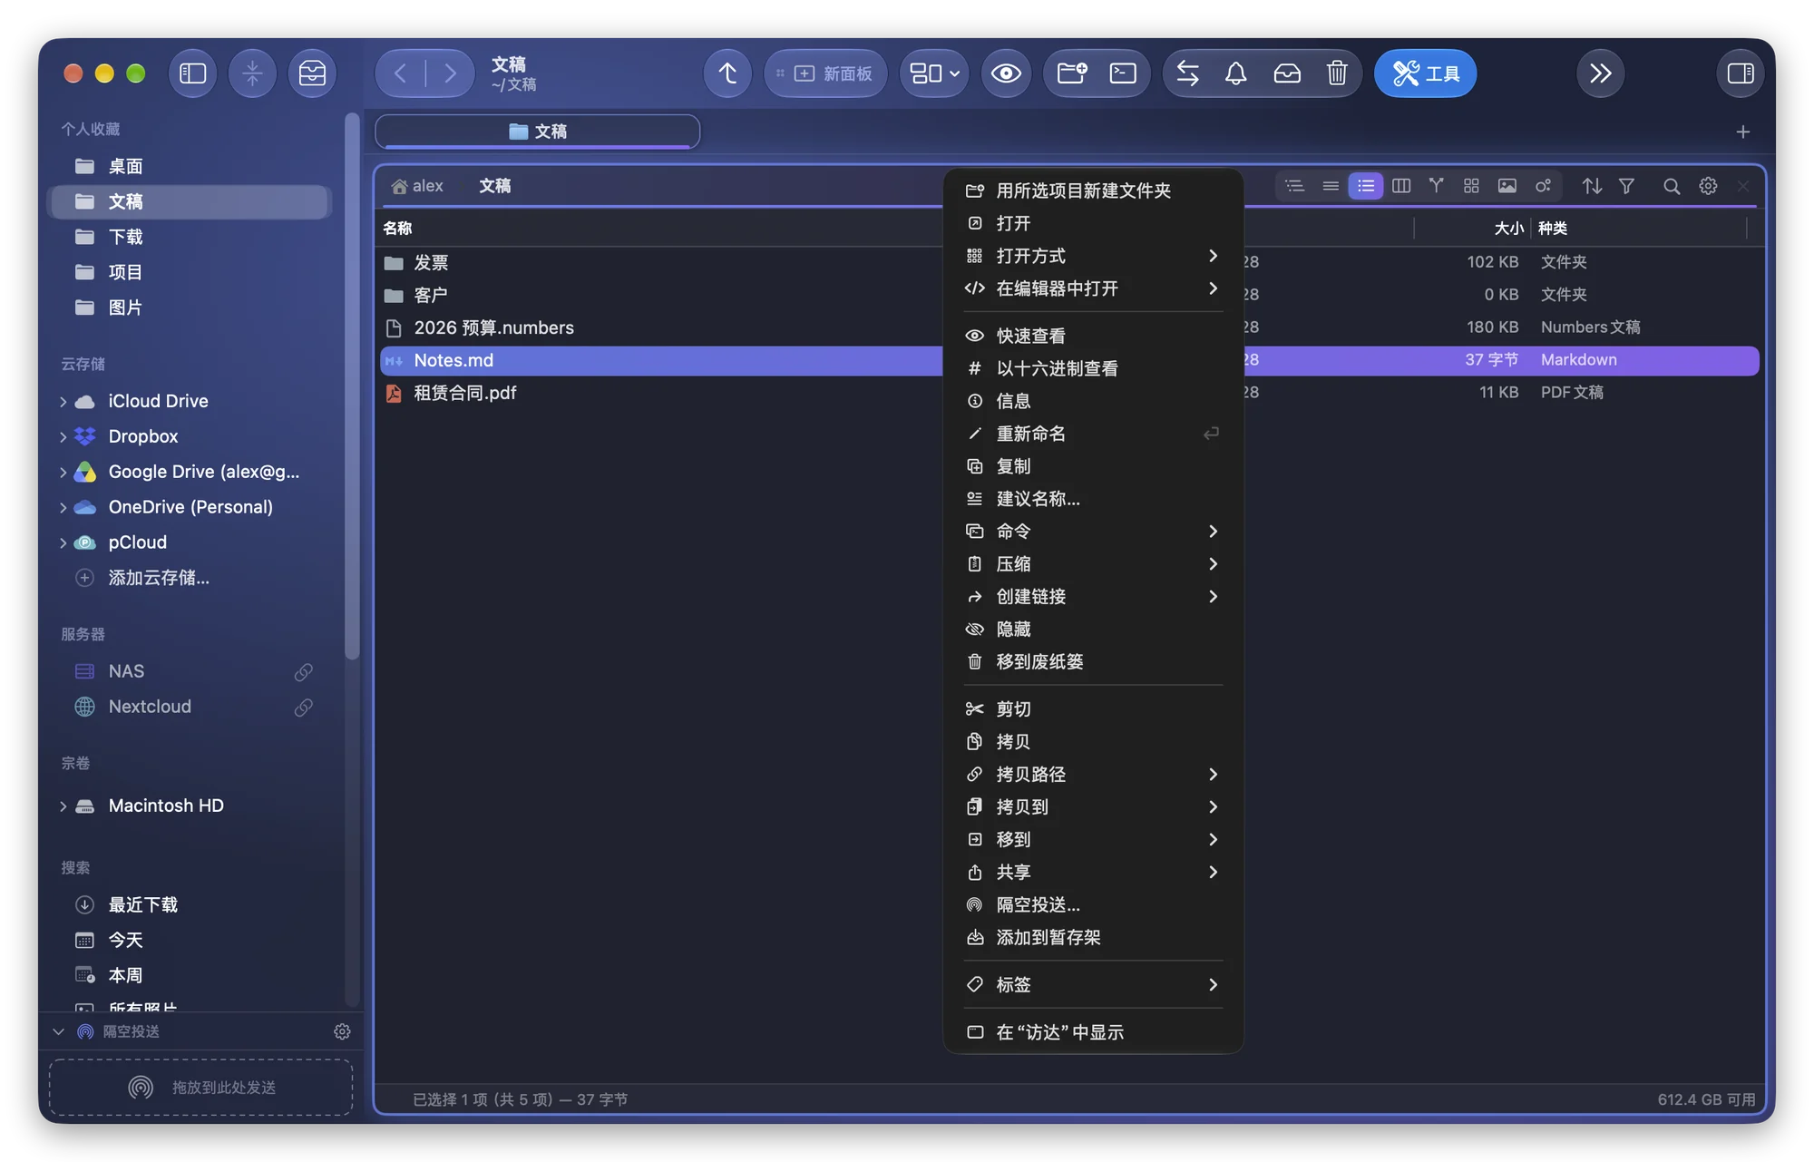Click the sidebar vertical scrollbar
This screenshot has width=1814, height=1162.
[352, 387]
